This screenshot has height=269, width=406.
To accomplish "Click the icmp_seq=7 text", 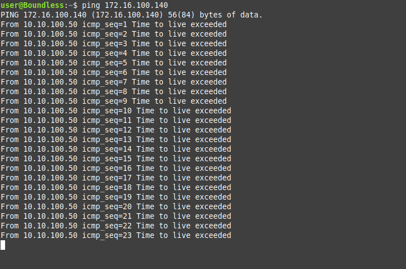I will (104, 82).
